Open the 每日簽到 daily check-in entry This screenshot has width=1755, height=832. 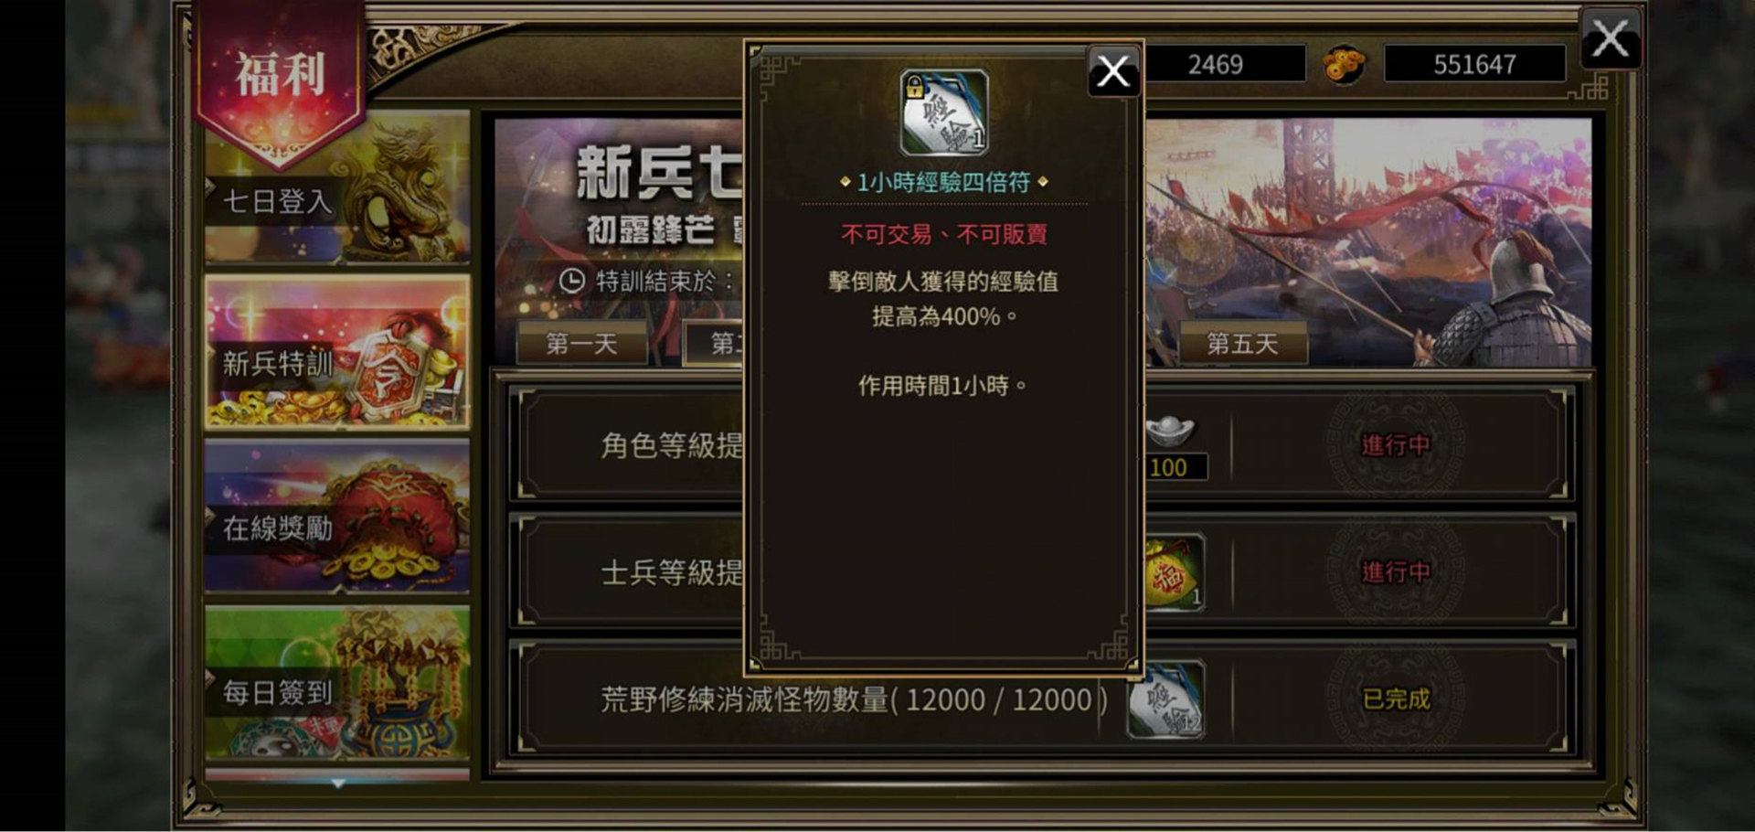(337, 682)
